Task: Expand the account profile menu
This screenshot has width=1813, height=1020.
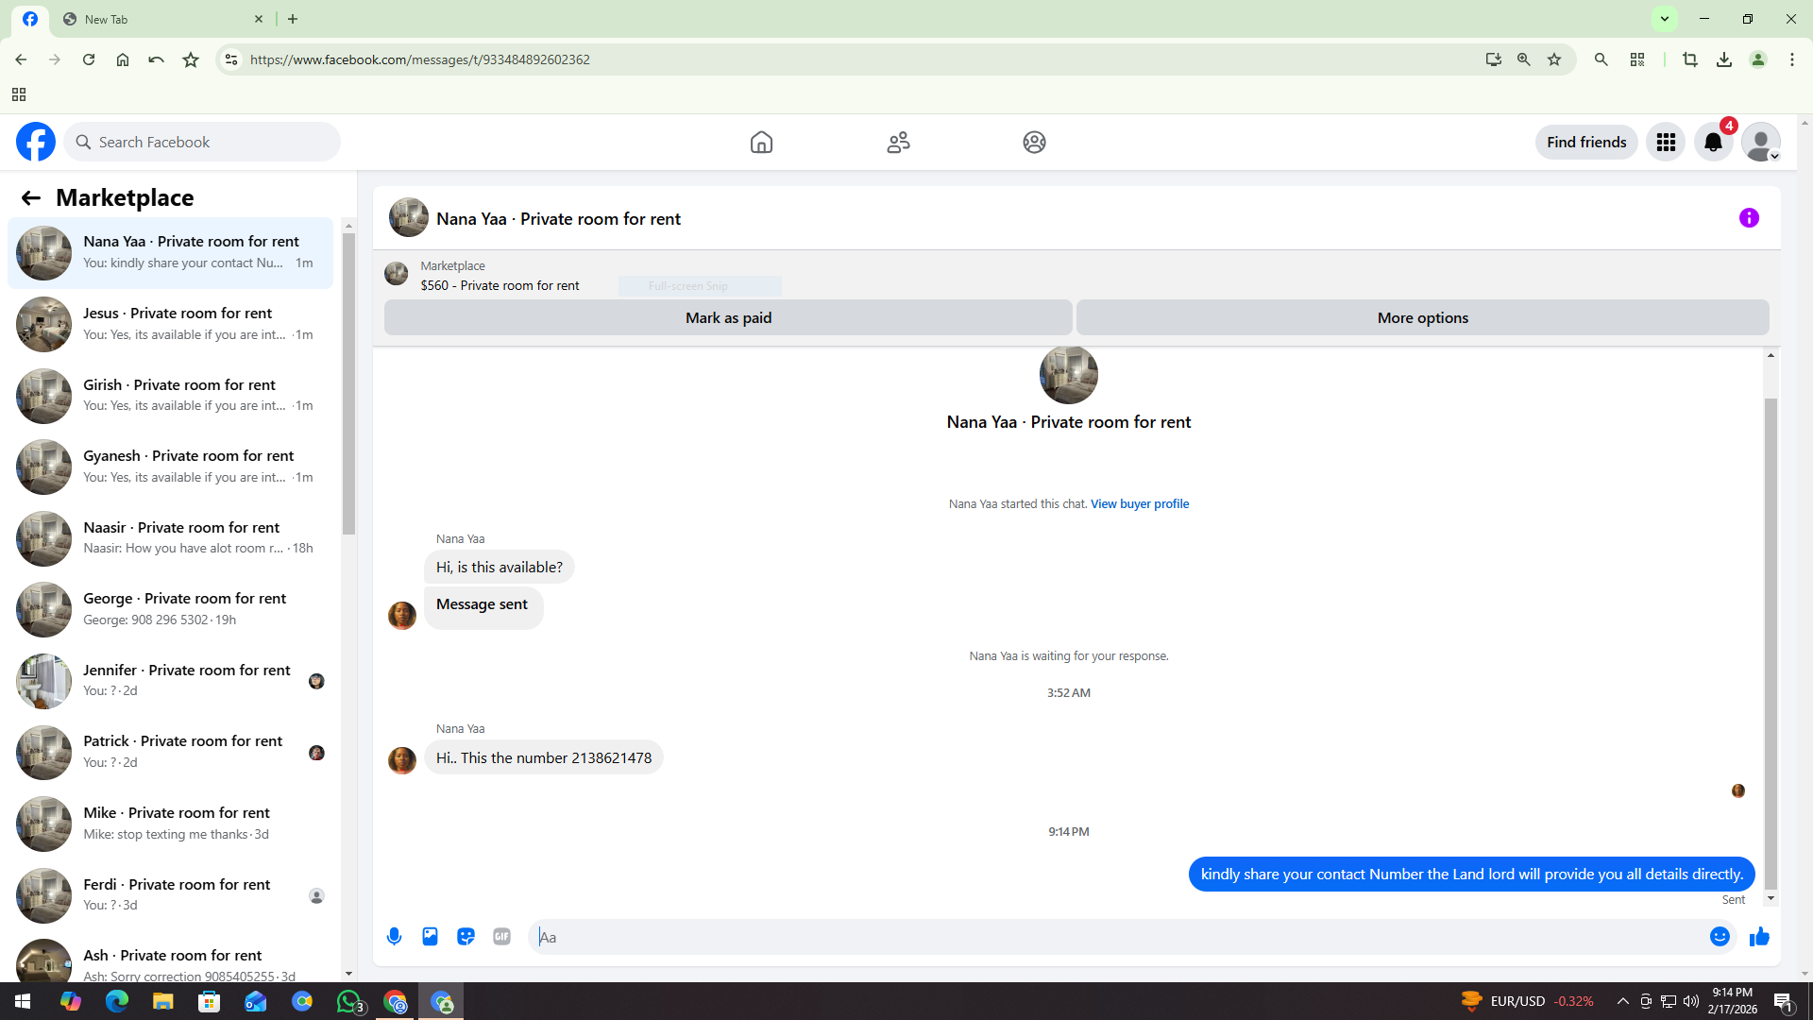Action: tap(1761, 143)
